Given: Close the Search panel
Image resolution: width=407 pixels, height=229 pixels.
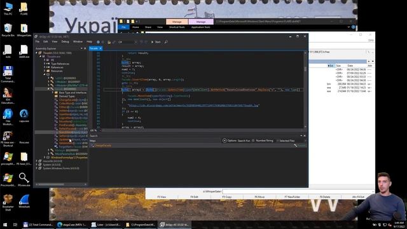Looking at the screenshot, I should tap(305, 135).
